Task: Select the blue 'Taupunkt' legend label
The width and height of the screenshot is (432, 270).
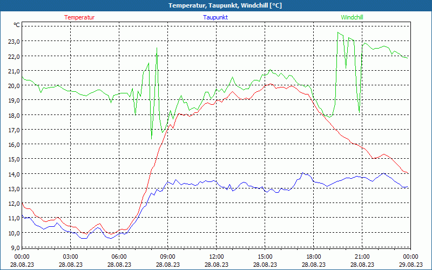Action: coord(215,17)
